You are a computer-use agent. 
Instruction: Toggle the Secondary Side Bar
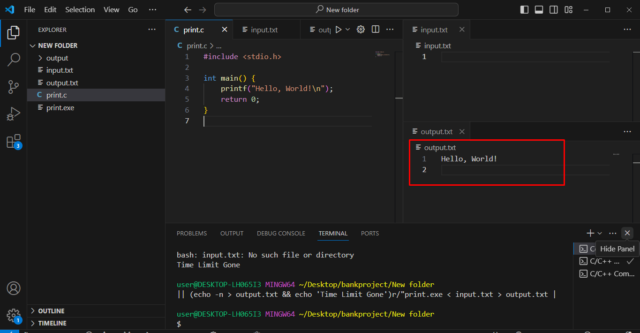tap(553, 9)
